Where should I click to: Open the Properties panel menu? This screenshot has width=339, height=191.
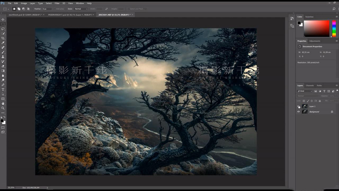click(x=337, y=41)
